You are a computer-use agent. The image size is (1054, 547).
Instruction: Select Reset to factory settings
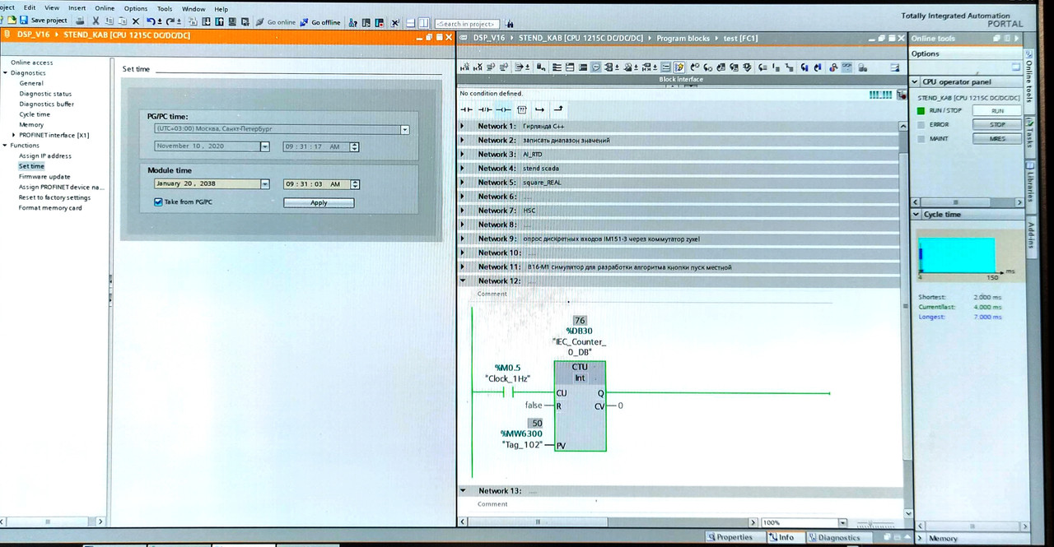pyautogui.click(x=54, y=197)
